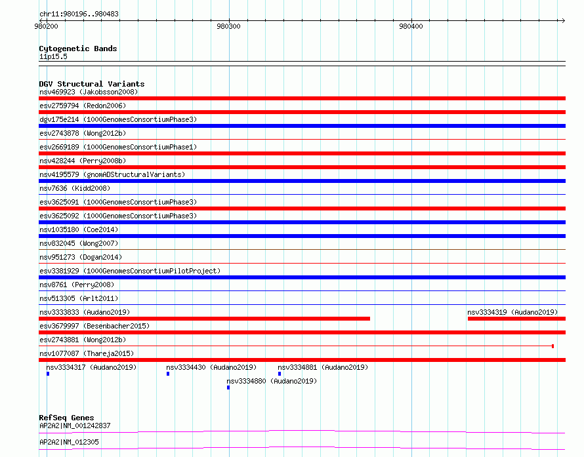Click the blue bar under nsv1035180 (Coe2014)
584x457 pixels.
[302, 236]
